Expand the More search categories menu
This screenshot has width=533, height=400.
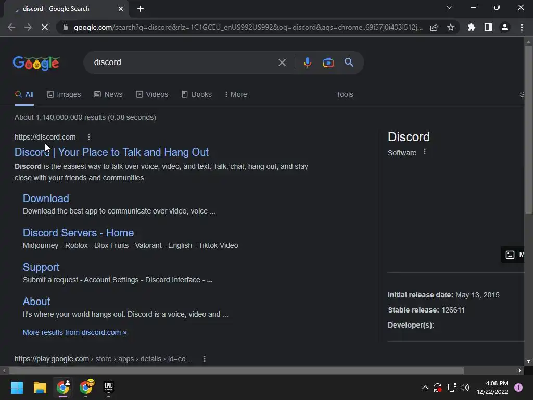pyautogui.click(x=236, y=95)
